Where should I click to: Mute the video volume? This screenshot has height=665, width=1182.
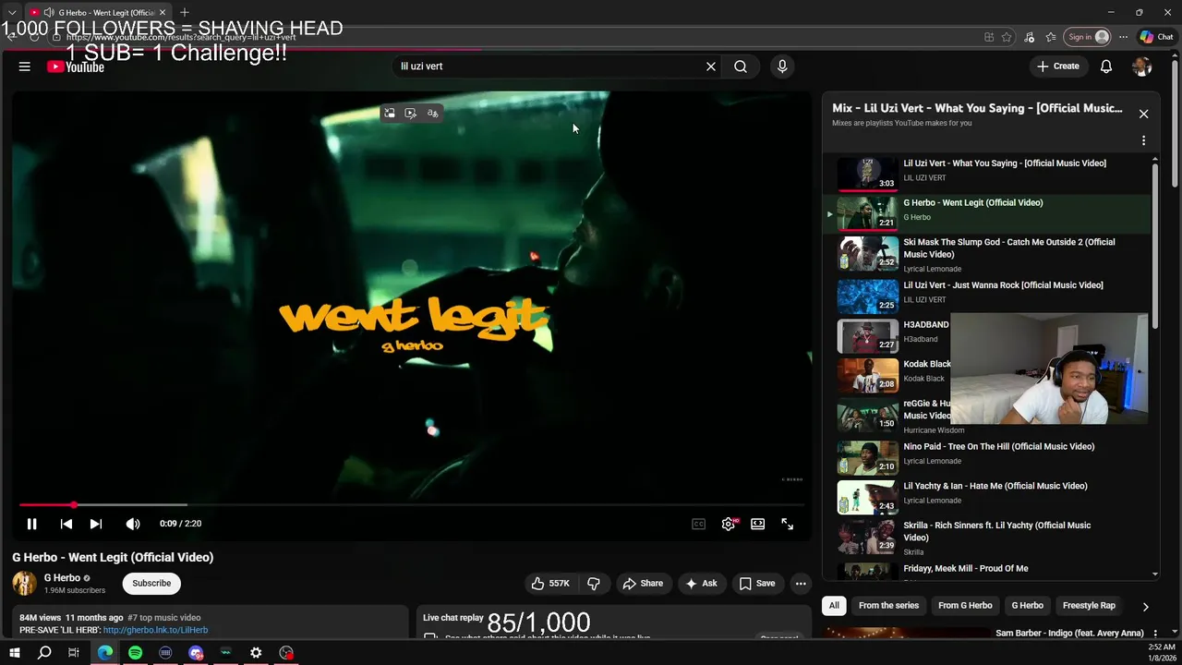pyautogui.click(x=133, y=524)
